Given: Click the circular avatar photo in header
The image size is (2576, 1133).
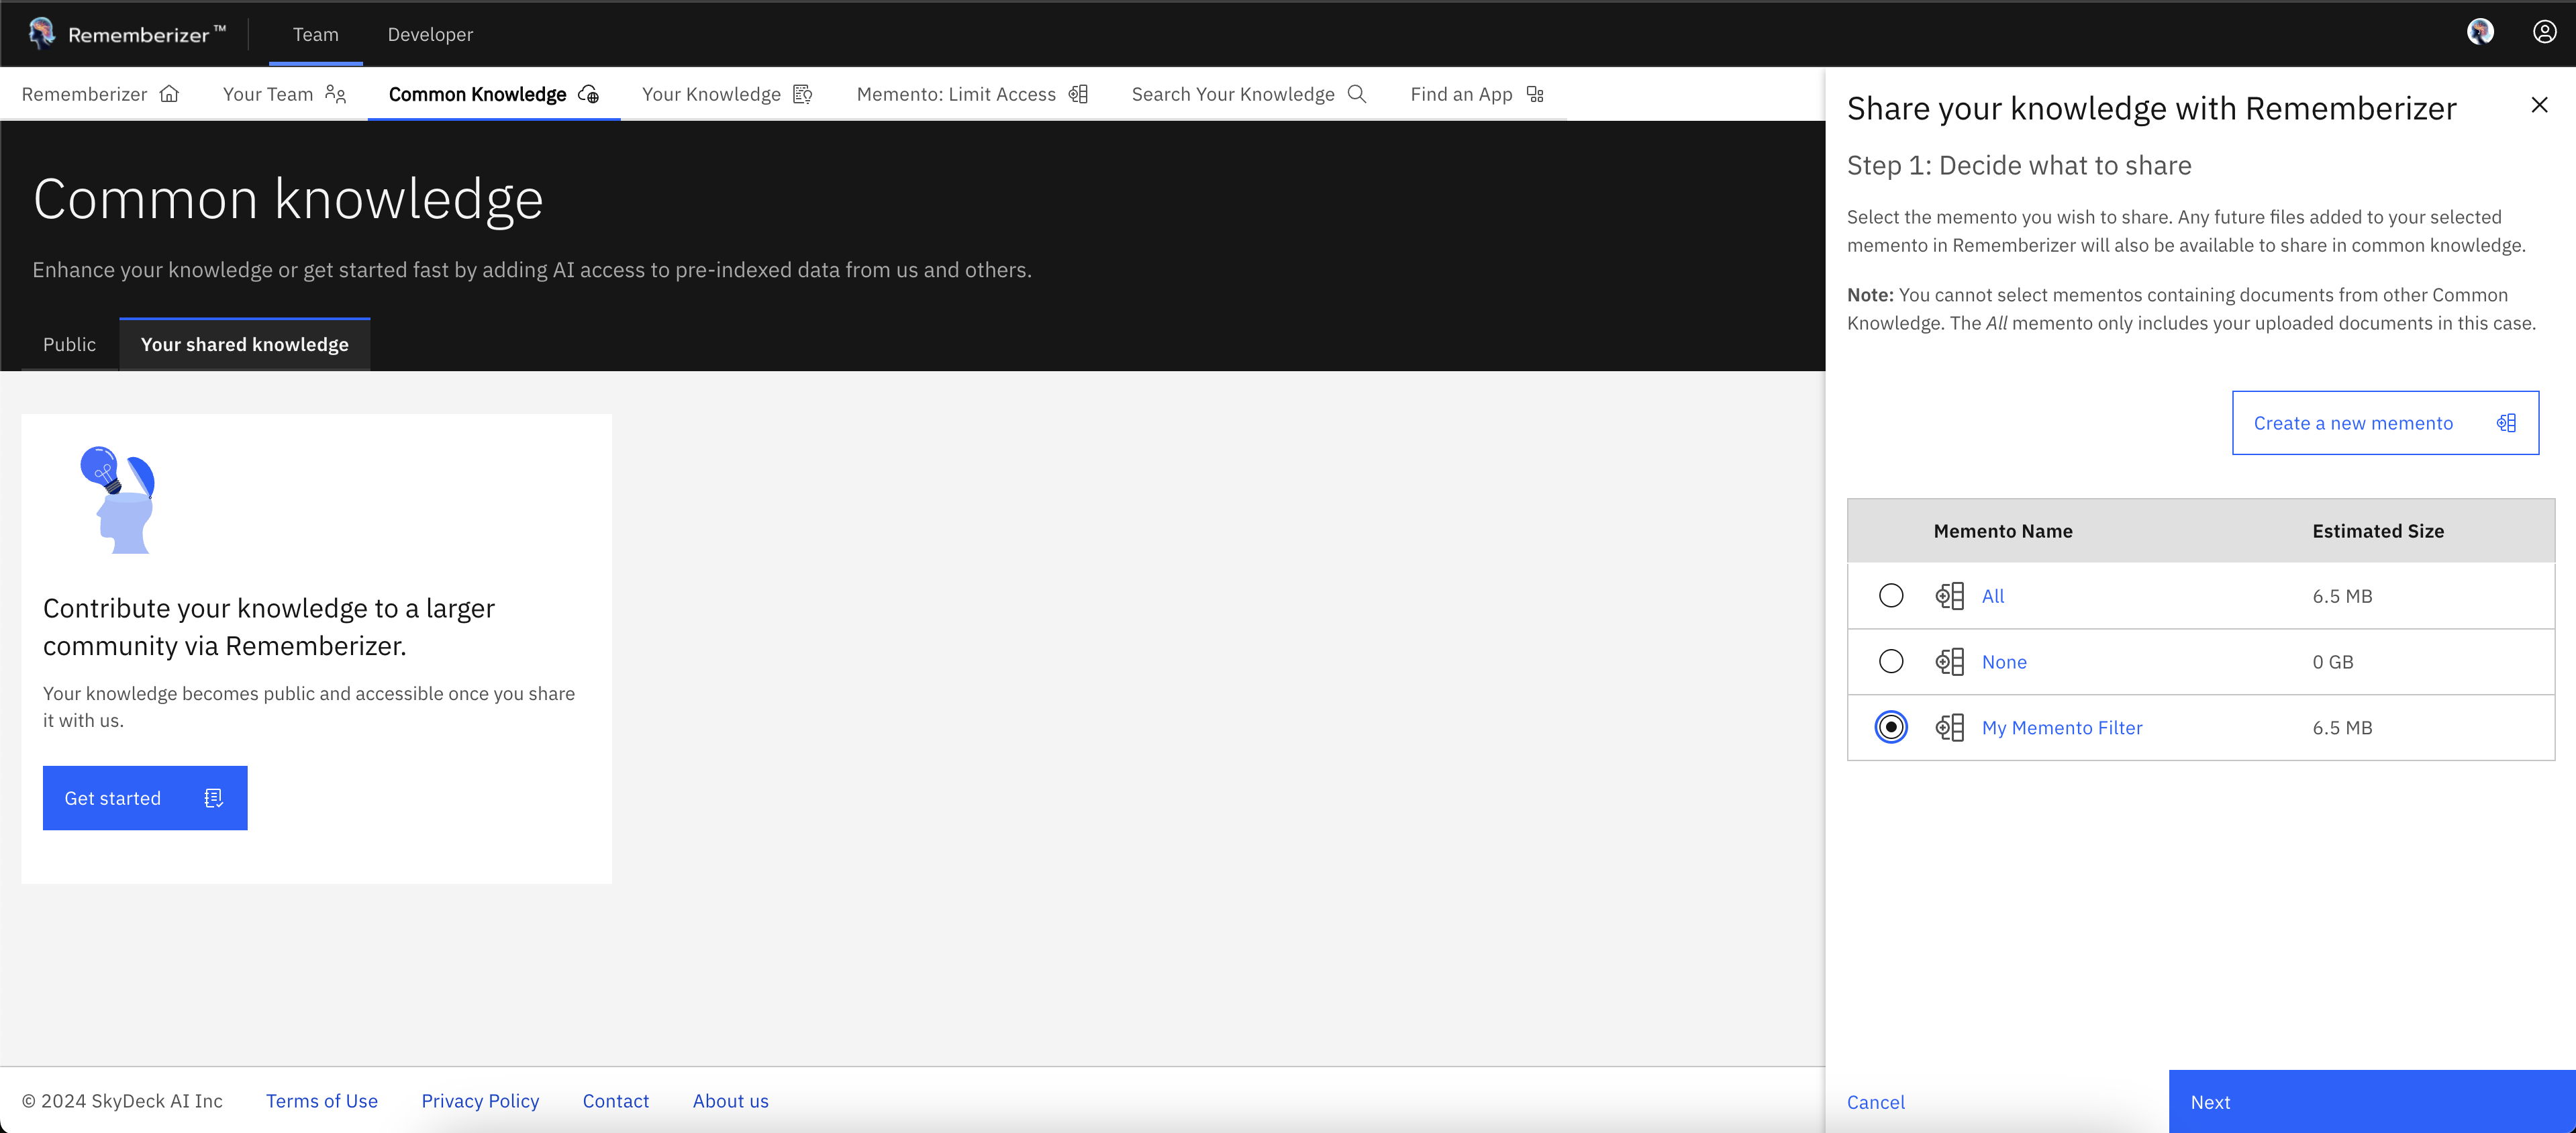Looking at the screenshot, I should 2480,32.
